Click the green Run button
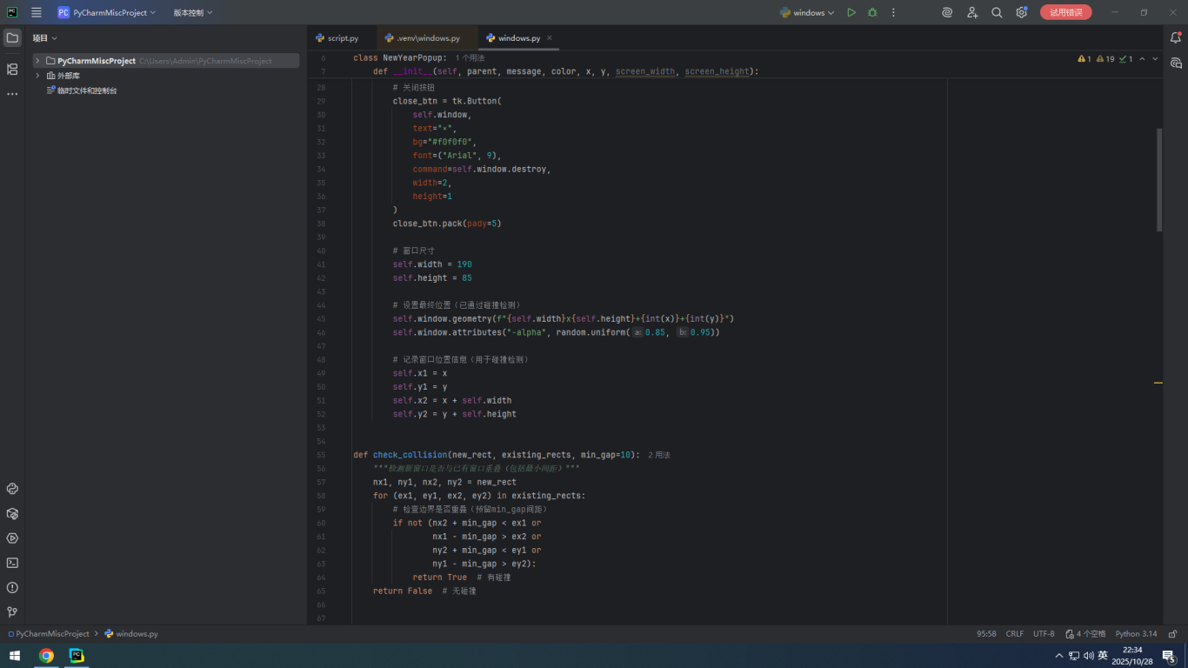Screen dimensions: 1188x668 click(x=851, y=12)
